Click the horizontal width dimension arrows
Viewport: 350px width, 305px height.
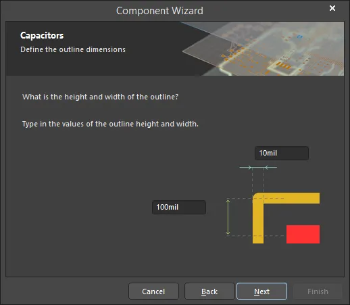258,167
